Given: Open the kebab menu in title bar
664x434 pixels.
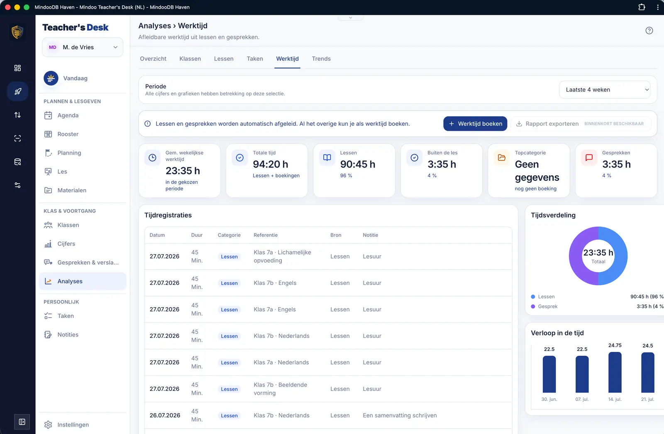Looking at the screenshot, I should point(657,7).
